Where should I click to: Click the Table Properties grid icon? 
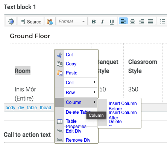[x=60, y=122]
